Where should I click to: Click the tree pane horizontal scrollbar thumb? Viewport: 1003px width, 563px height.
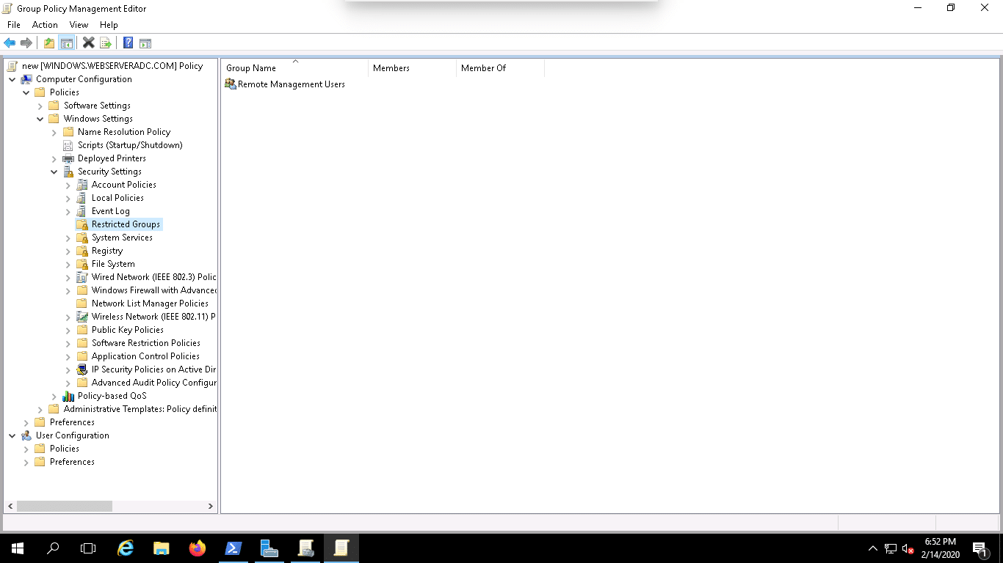click(x=65, y=506)
